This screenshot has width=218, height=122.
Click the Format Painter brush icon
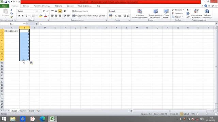[11, 17]
